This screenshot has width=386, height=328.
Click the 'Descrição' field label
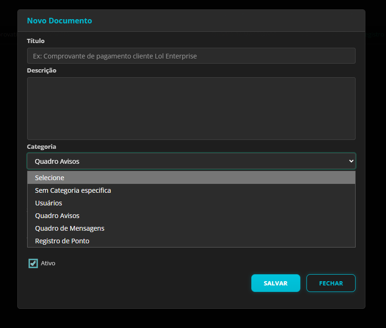pos(42,71)
